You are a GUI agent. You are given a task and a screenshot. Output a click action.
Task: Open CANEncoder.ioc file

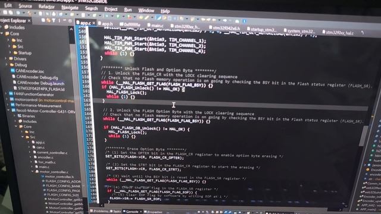[x=27, y=71]
